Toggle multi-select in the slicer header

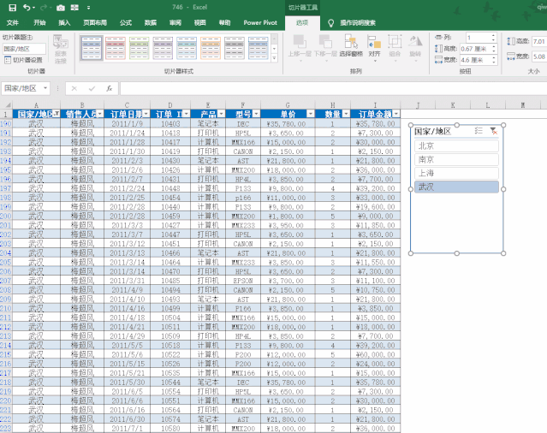pyautogui.click(x=478, y=131)
